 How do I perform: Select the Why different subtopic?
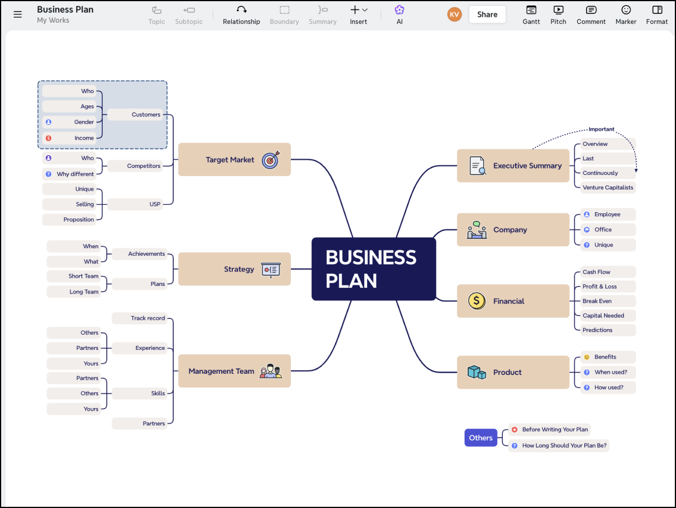(69, 174)
